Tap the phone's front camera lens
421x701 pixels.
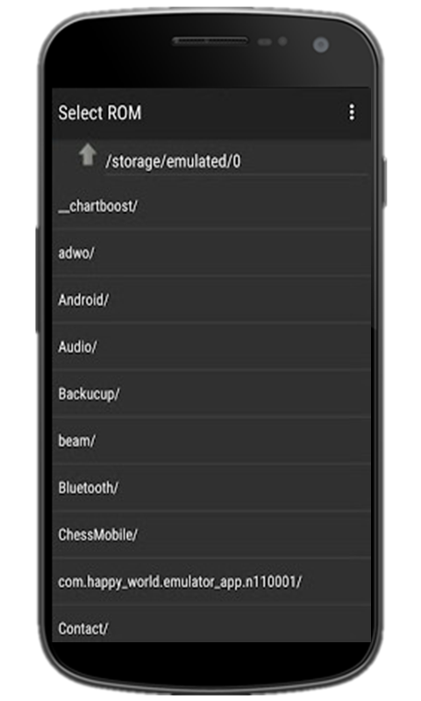click(x=321, y=46)
